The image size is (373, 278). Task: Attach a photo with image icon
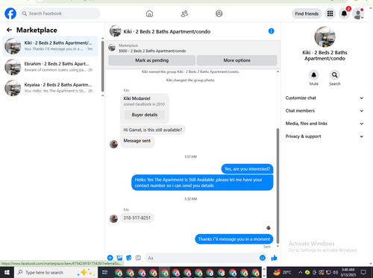click(x=119, y=258)
